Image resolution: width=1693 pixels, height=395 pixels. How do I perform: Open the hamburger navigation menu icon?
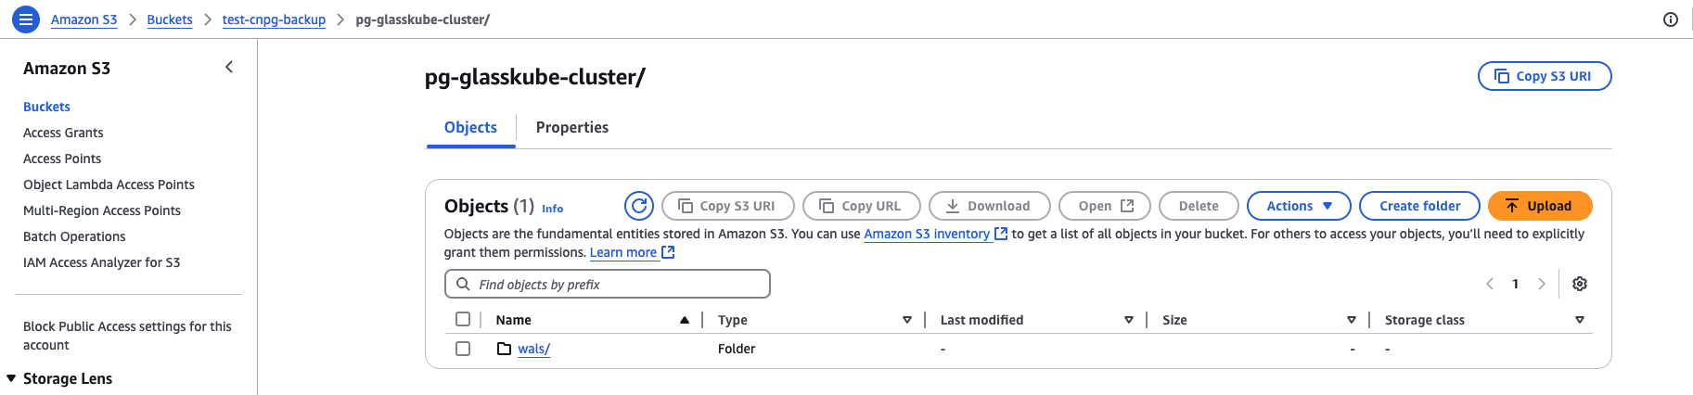pos(26,19)
